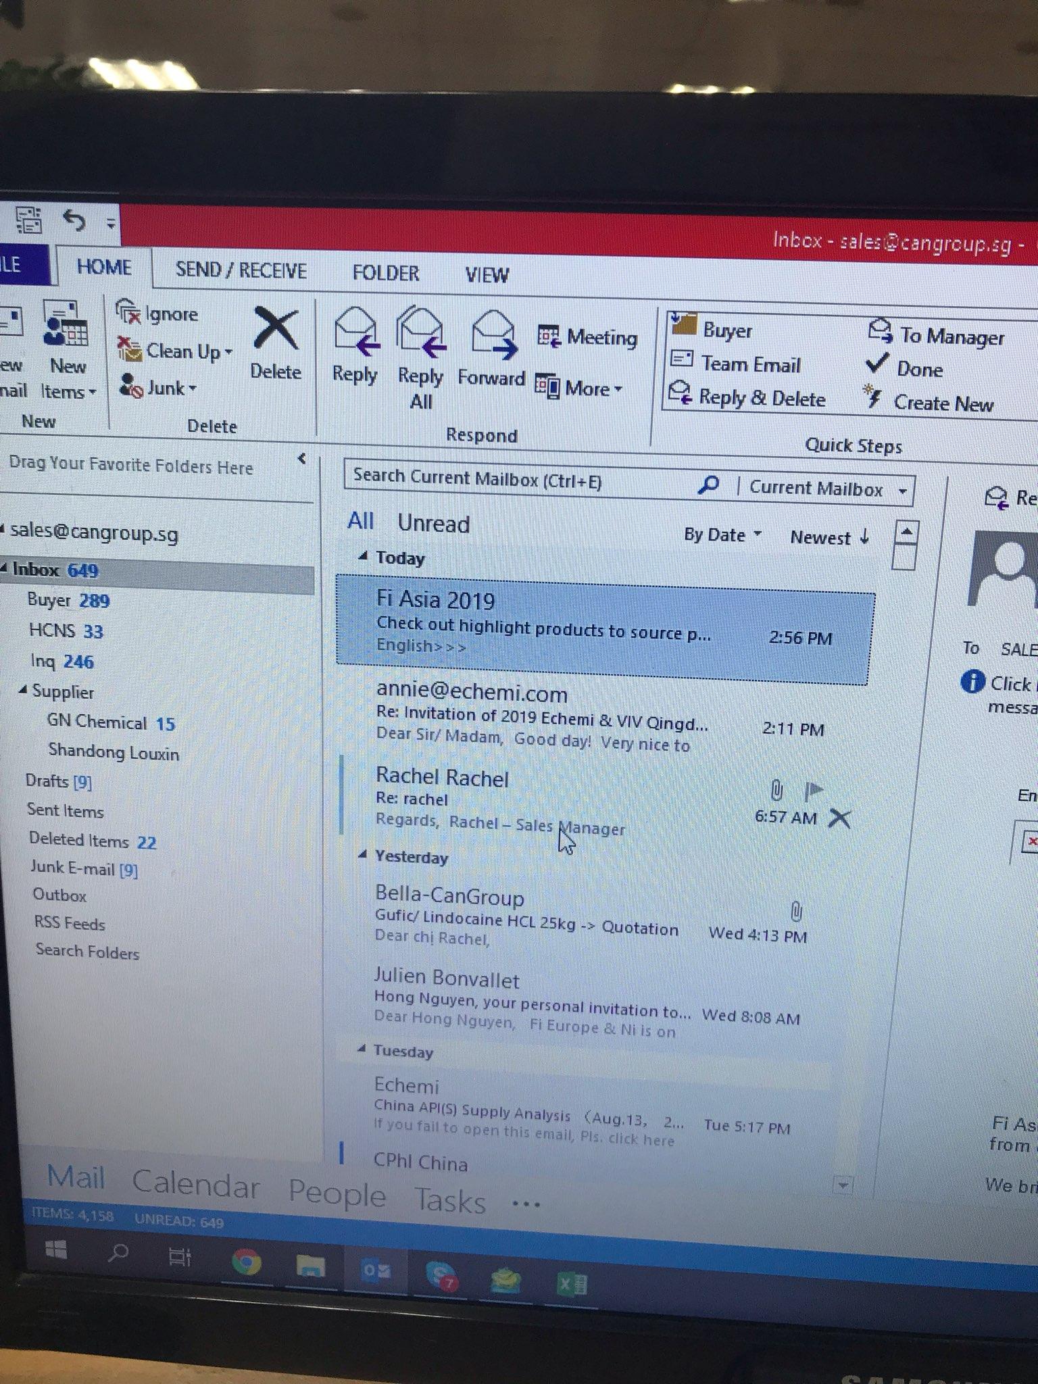Viewport: 1038px width, 1384px height.
Task: Collapse the folder pane with the arrow
Action: pyautogui.click(x=302, y=459)
